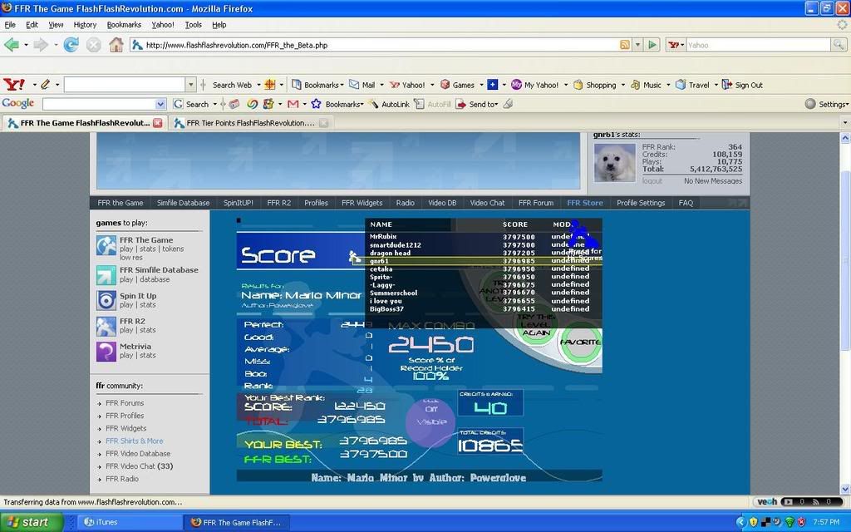Viewport: 851px width, 532px height.
Task: Click the FFR The Game sidebar icon
Action: tap(106, 245)
